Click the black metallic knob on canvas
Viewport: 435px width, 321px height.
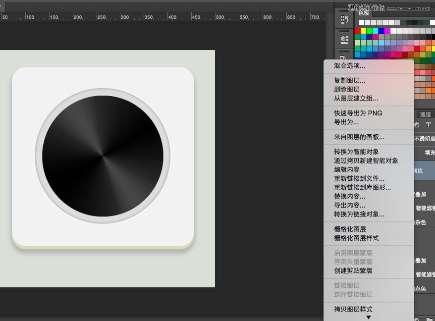103,156
